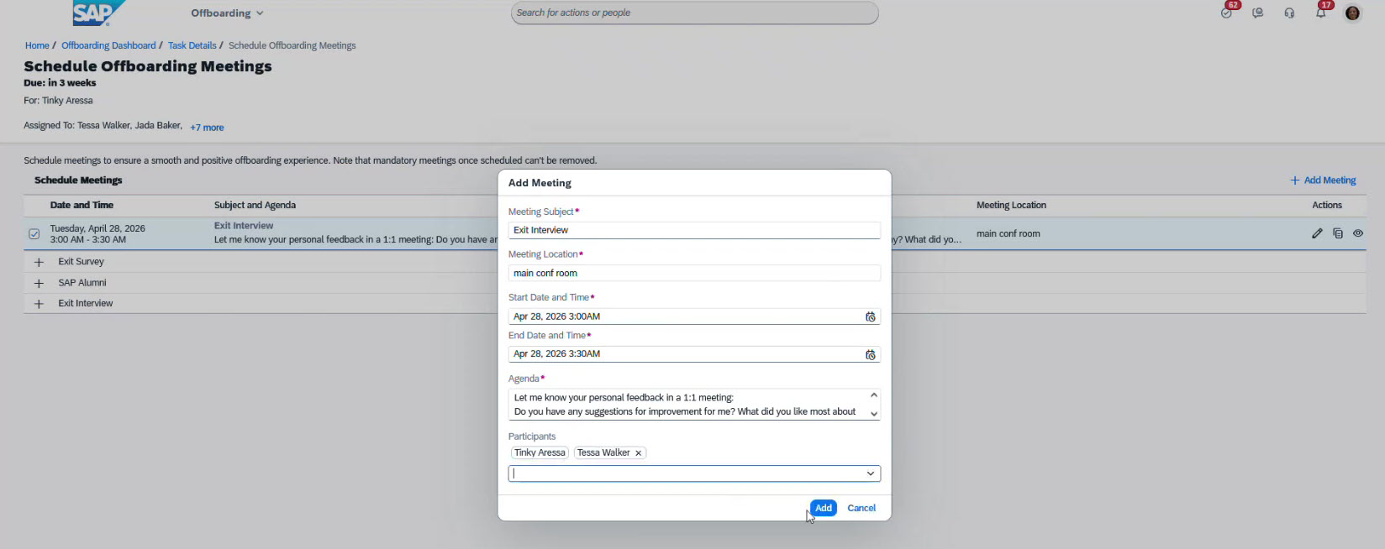Open the to-do checkmark icon with badge 62
The image size is (1385, 549).
pyautogui.click(x=1226, y=13)
